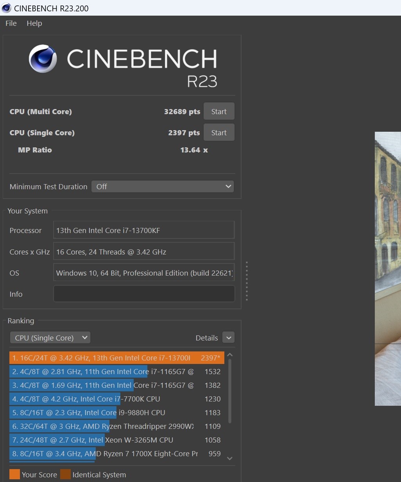The height and width of the screenshot is (482, 401).
Task: Select ranking row 8 Ryzen 7 1700X
Action: (x=117, y=453)
